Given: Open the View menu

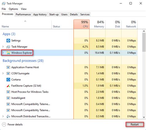Looking at the screenshot, I should click(x=24, y=9).
